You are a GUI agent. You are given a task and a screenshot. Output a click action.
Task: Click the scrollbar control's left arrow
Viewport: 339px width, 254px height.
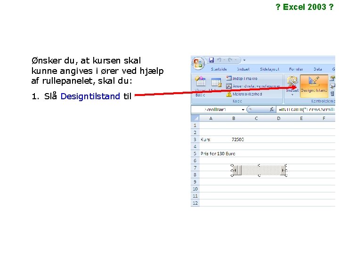(x=235, y=170)
